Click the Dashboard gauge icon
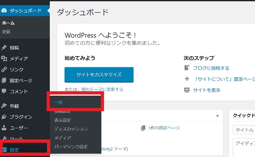Screen dimensions: 255x157 click(4, 11)
